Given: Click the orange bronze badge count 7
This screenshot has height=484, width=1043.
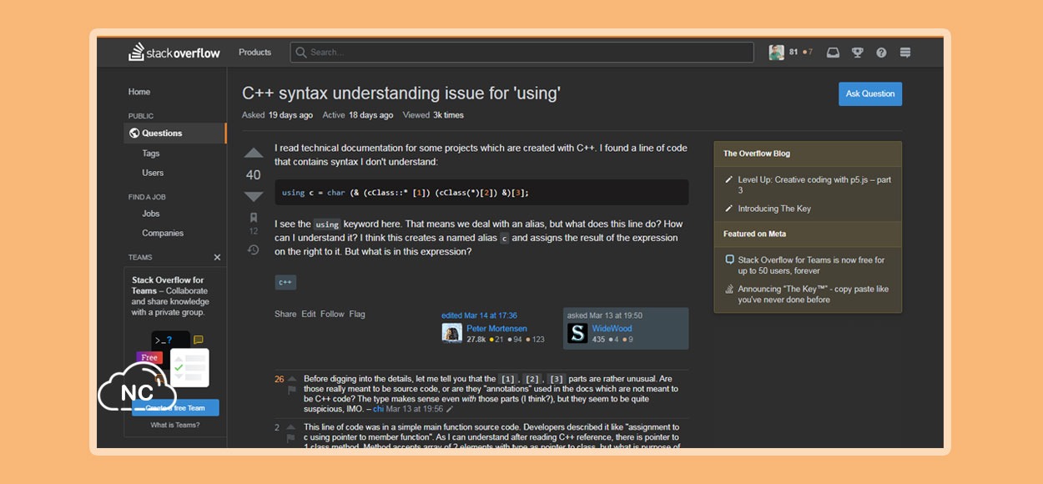Looking at the screenshot, I should 807,53.
